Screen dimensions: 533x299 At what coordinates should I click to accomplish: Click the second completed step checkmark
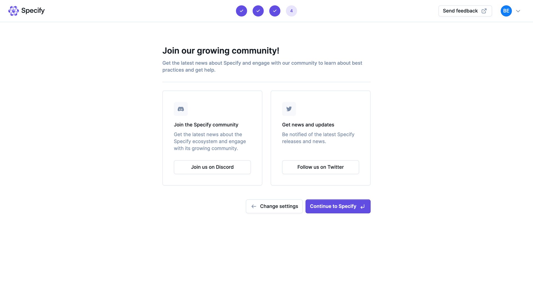pos(258,11)
